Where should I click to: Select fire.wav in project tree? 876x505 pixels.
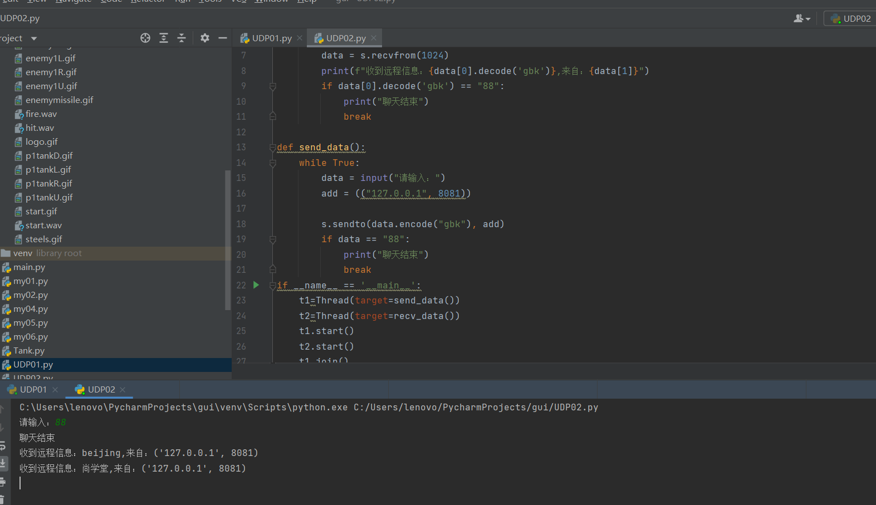[x=41, y=114]
